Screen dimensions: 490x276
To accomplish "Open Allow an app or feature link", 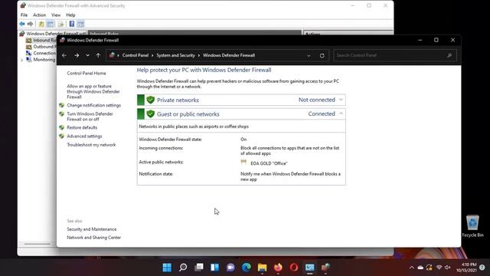I will coord(93,92).
